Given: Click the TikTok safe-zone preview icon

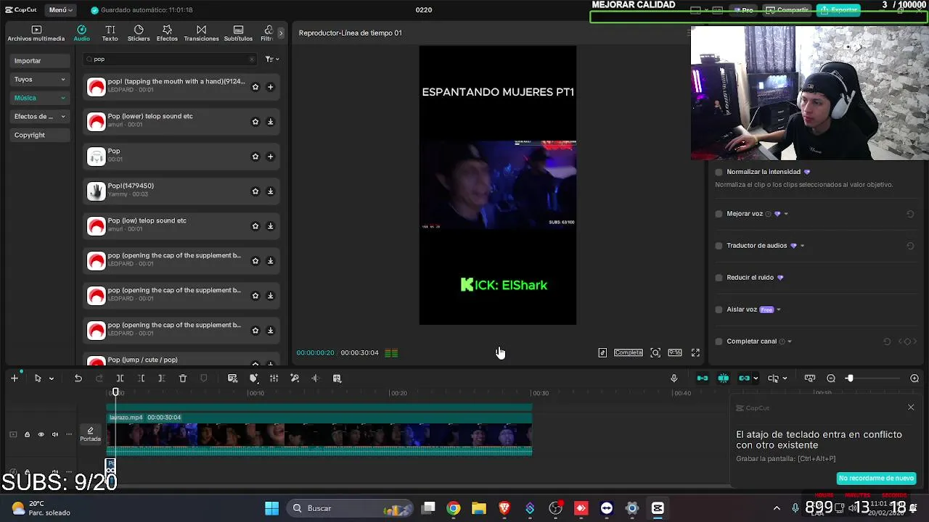Looking at the screenshot, I should (x=602, y=352).
